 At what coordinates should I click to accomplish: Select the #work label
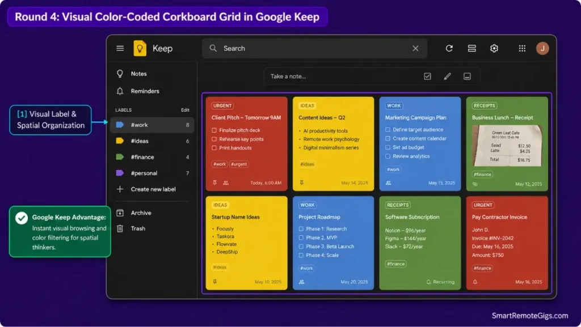pos(153,125)
